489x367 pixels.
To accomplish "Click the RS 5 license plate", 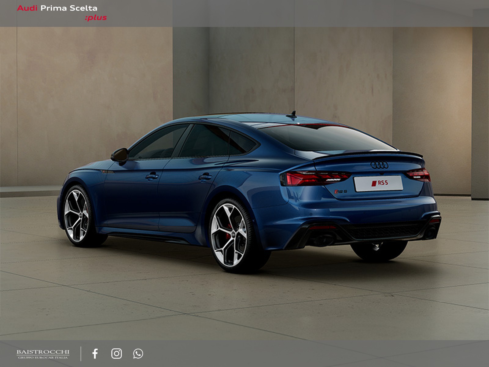I will (x=378, y=183).
